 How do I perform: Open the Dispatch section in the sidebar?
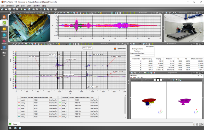pos(4,29)
